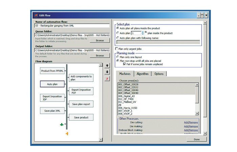This screenshot has height=152, width=237.
Task: Switch to the Options tab
Action: pos(159,74)
